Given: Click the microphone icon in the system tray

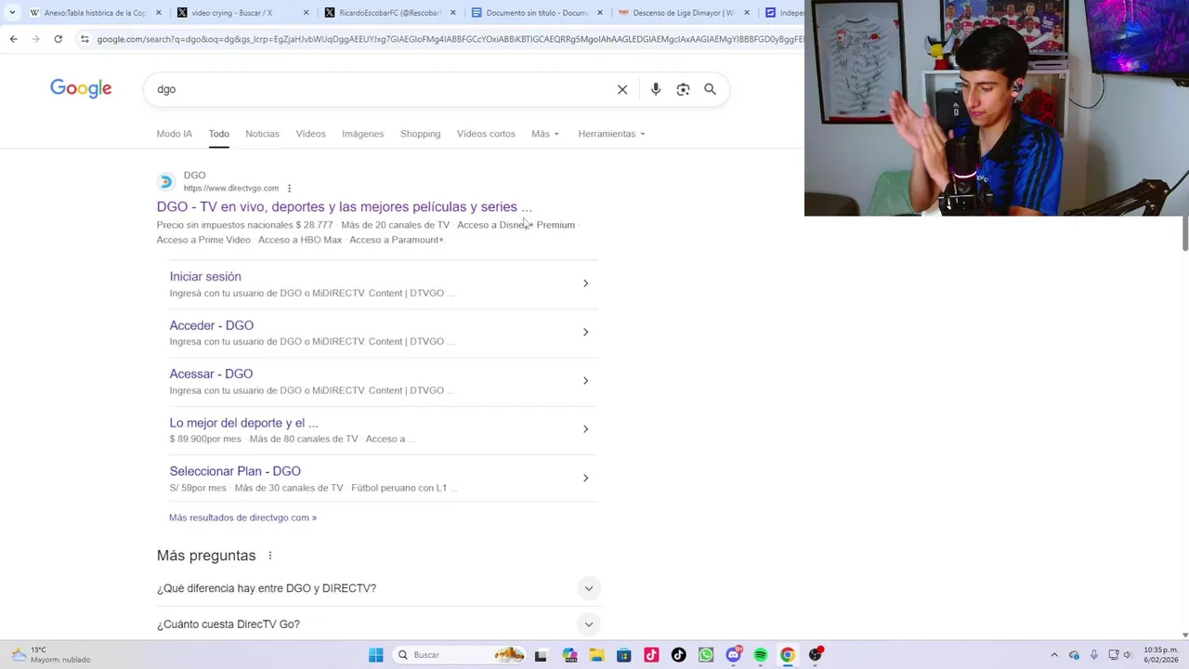Looking at the screenshot, I should 1094,655.
